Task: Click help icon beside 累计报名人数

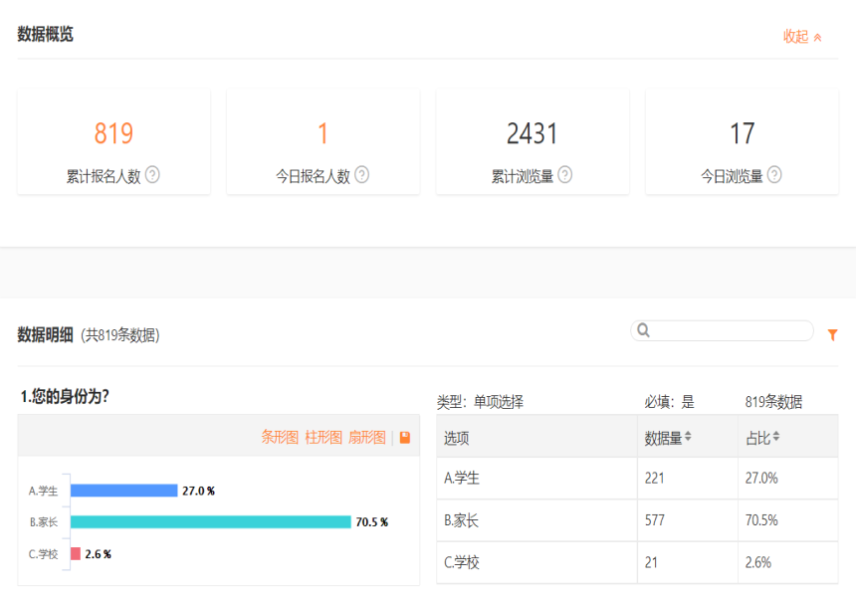Action: [x=152, y=175]
